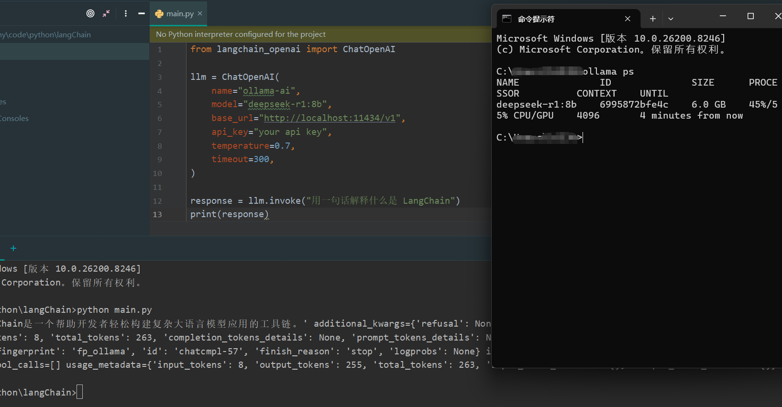Click line number 13 in the gutter
This screenshot has width=782, height=407.
pyautogui.click(x=157, y=215)
